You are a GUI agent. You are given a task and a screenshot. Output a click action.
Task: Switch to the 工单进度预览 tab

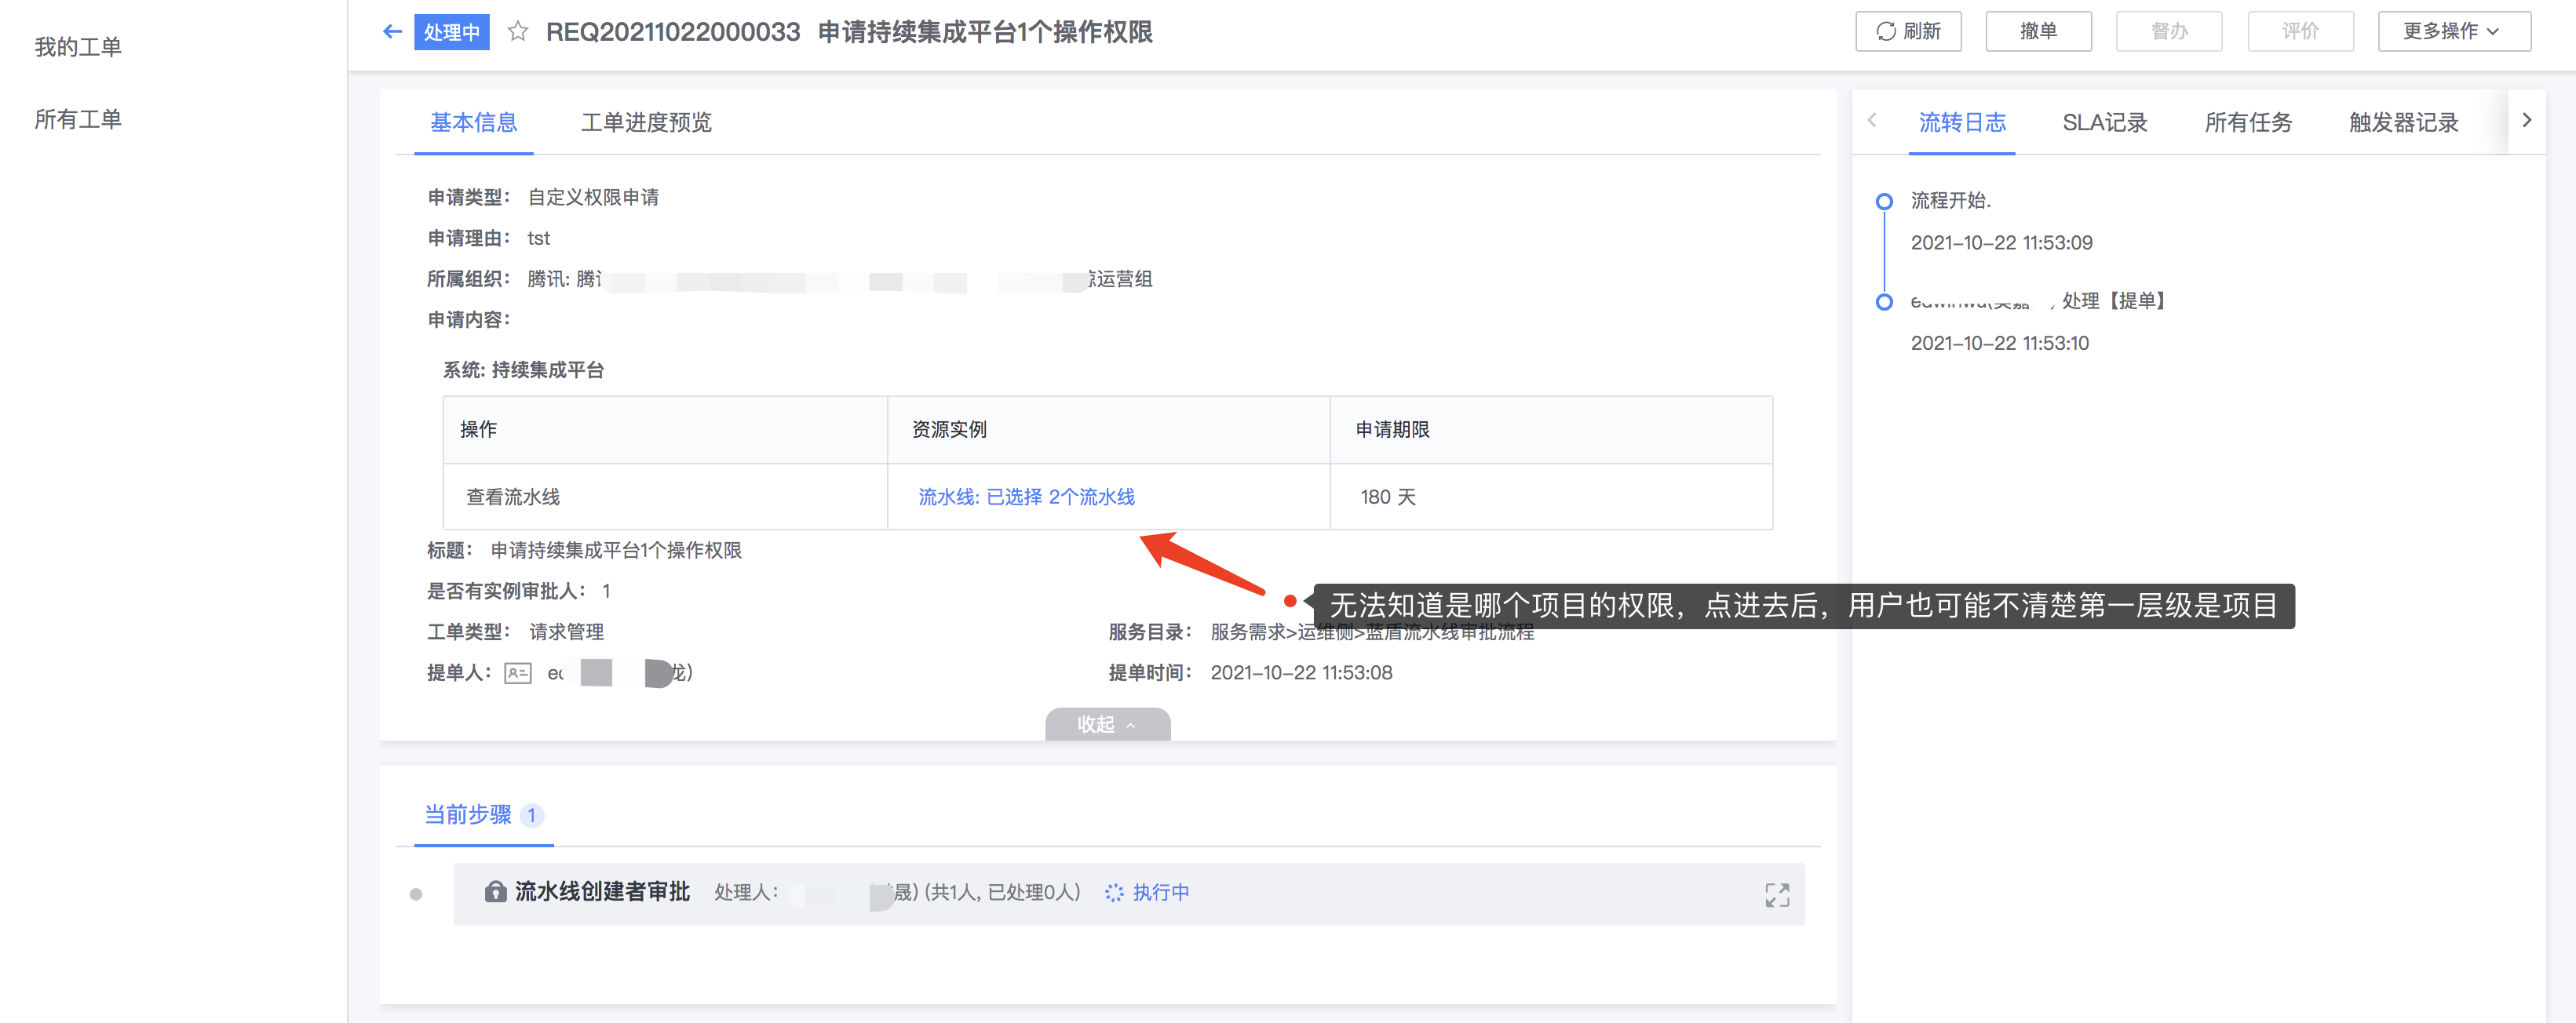tap(646, 123)
